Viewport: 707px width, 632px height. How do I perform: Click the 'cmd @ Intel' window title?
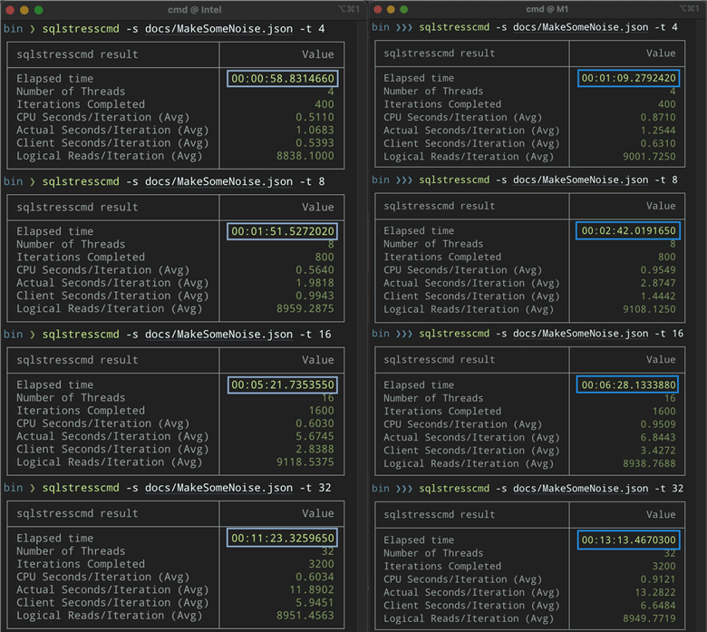coord(194,9)
